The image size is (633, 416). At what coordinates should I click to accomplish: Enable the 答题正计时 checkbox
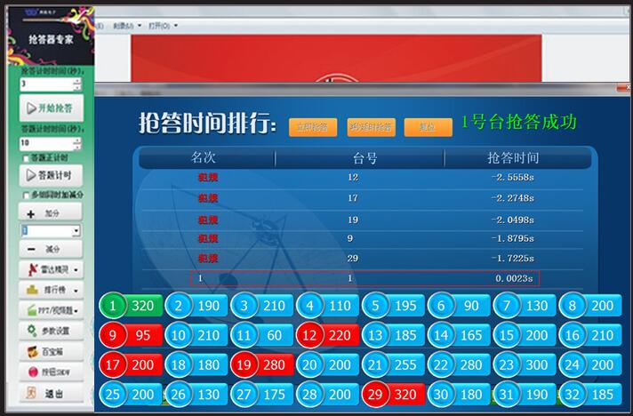point(25,158)
